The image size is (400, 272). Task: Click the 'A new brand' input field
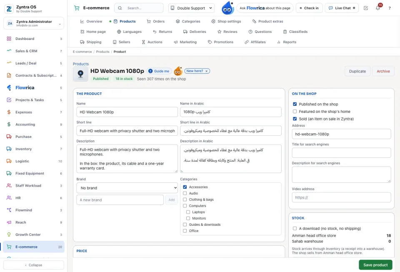pyautogui.click(x=120, y=200)
